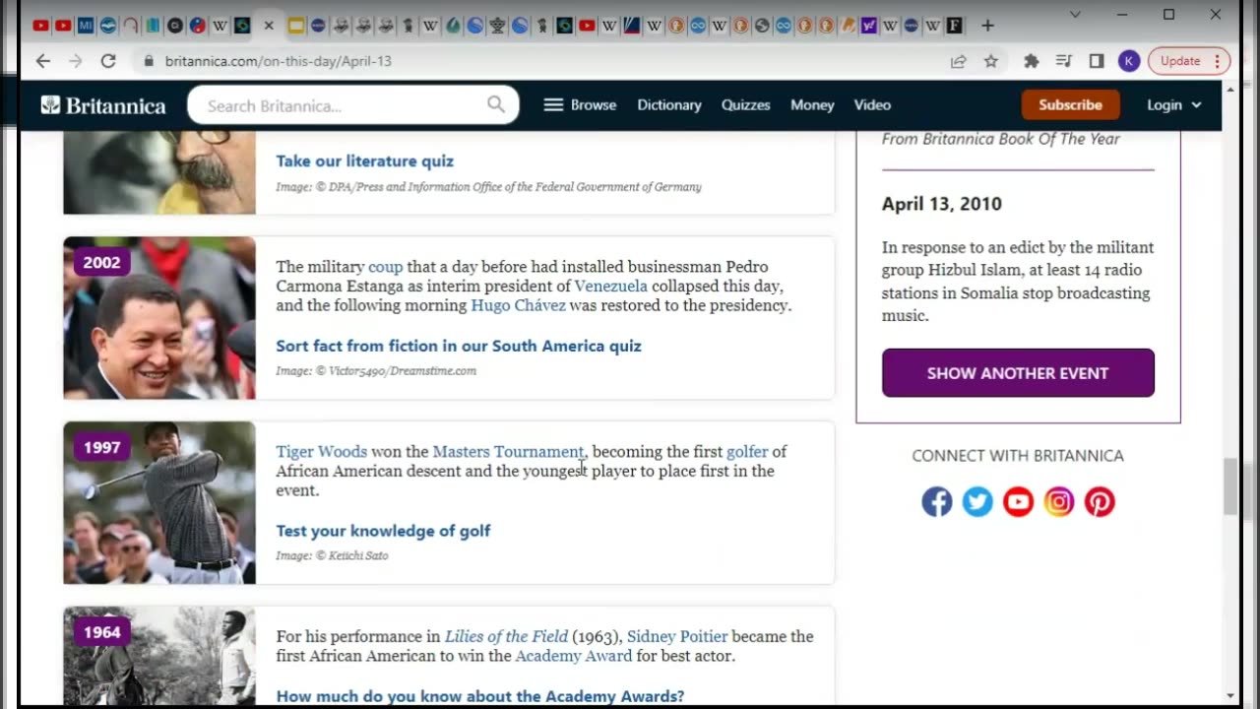Open Britannica's Twitter page

coord(977,502)
